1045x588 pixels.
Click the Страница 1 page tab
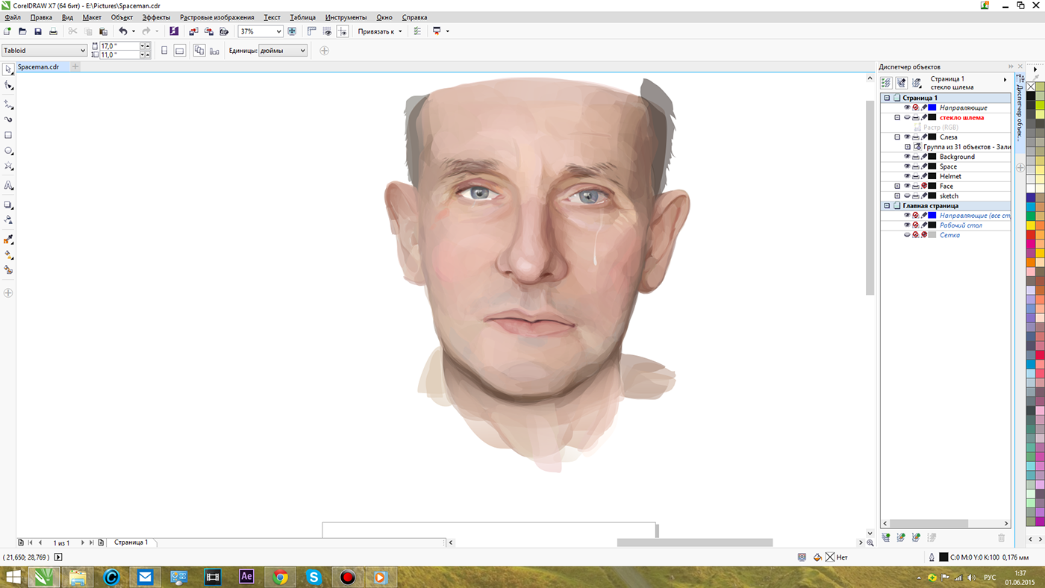pyautogui.click(x=131, y=542)
